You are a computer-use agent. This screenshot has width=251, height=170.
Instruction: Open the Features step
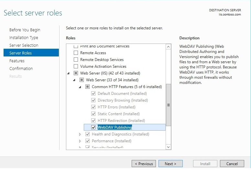coord(17,61)
